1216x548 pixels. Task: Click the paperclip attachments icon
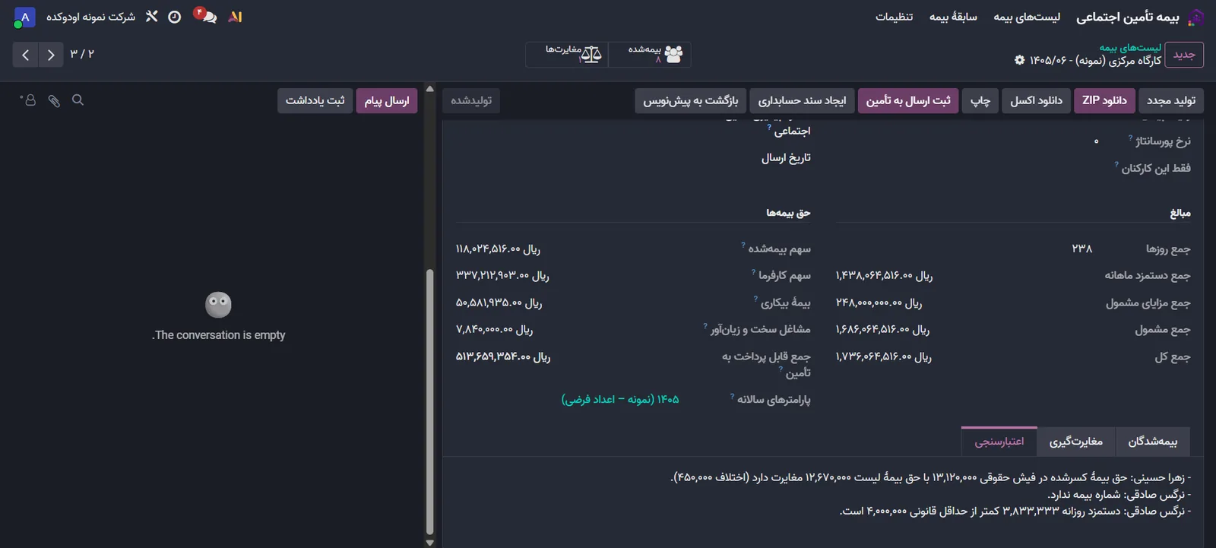54,100
